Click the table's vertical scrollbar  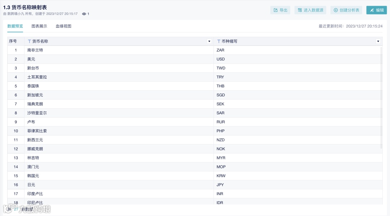[381, 98]
